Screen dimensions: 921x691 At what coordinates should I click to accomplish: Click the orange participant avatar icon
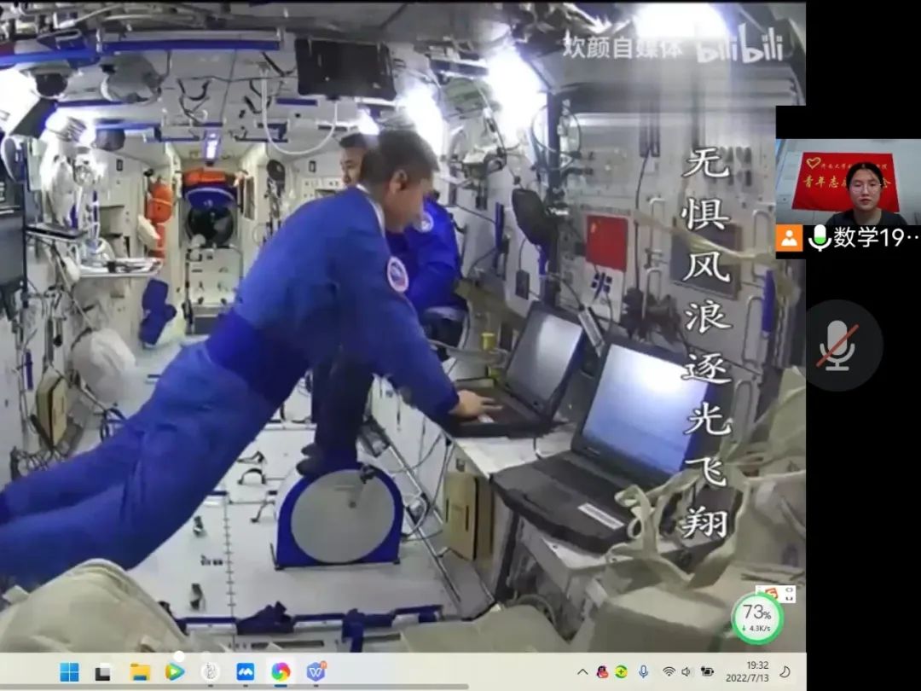790,237
